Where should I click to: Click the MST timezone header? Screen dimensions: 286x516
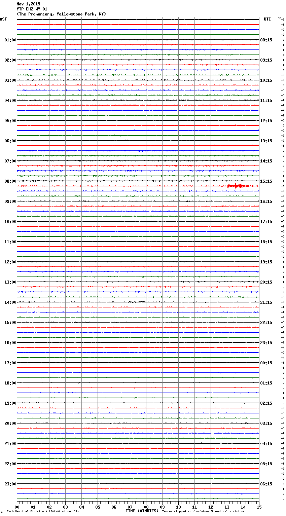tap(3, 19)
